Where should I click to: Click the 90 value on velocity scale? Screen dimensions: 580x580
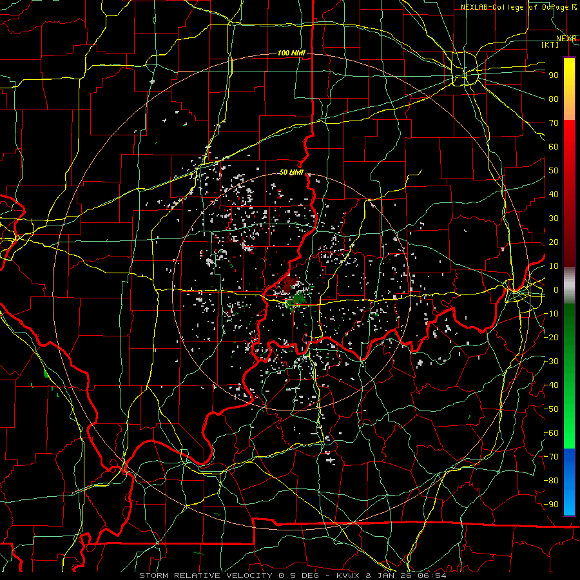coord(554,75)
